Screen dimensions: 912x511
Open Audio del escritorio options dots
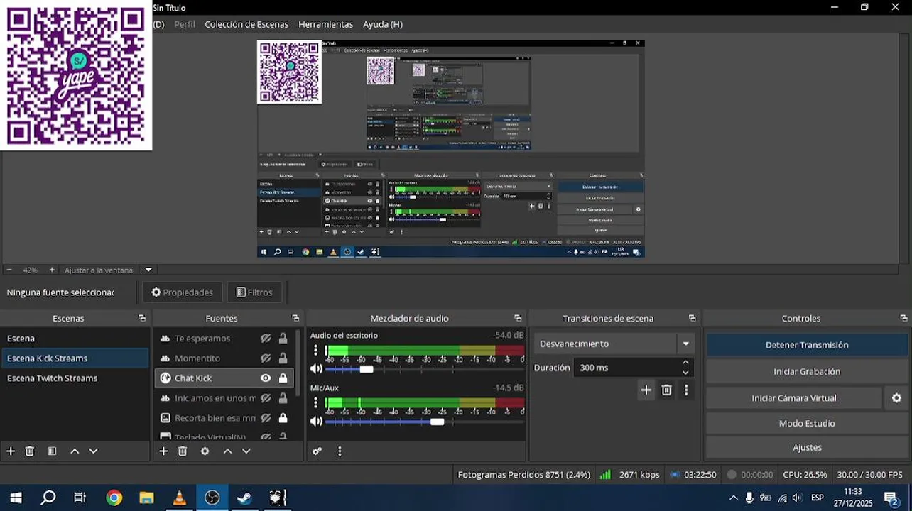point(316,351)
